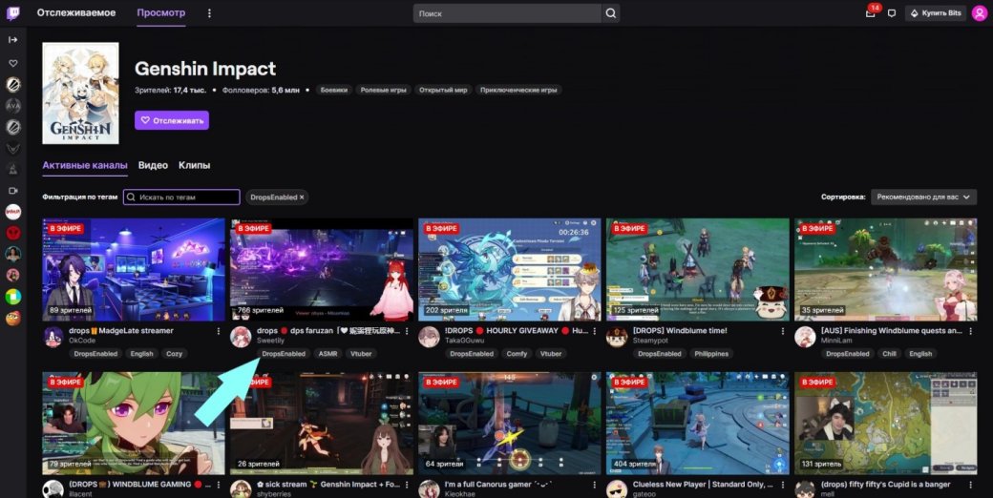Click the Cozy tag under OkCode

[174, 354]
